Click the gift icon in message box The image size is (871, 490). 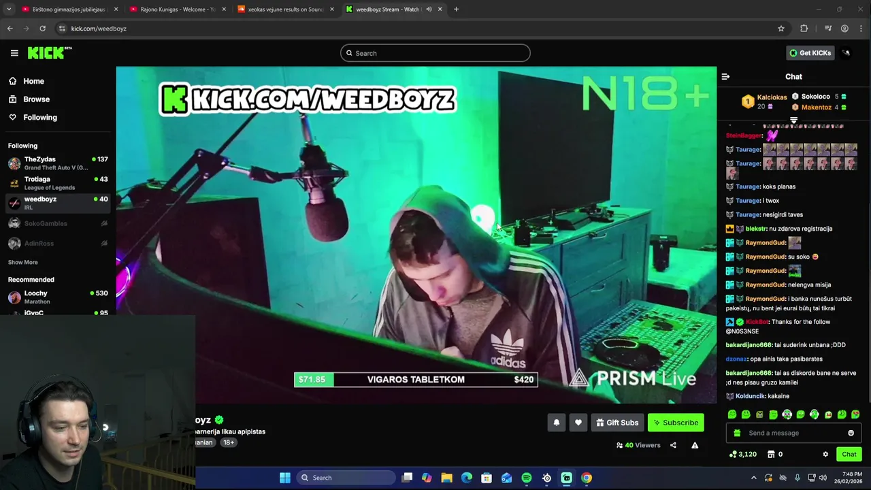pyautogui.click(x=737, y=433)
